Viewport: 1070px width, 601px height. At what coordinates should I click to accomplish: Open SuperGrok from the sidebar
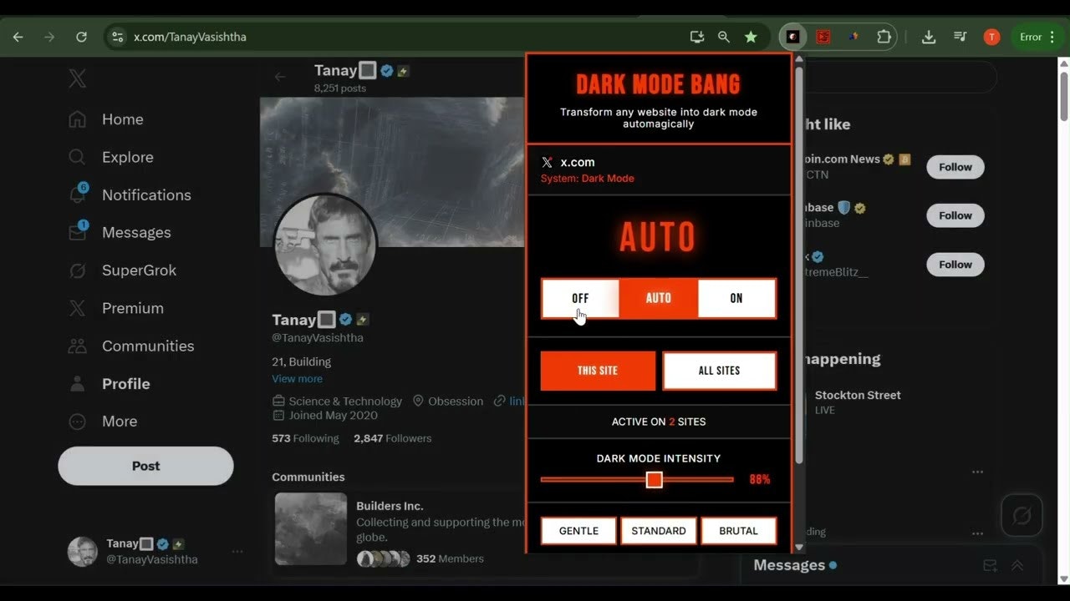tap(138, 270)
